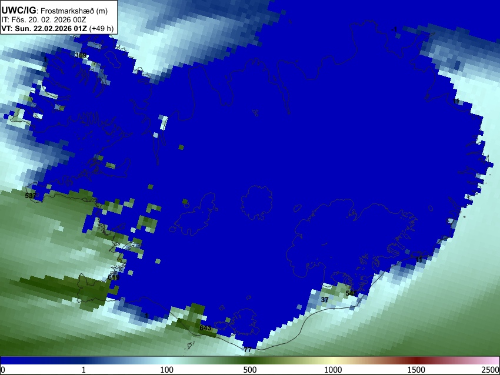The width and height of the screenshot is (500, 375).
Task: Click the '1000' label on the color scale
Action: [x=333, y=370]
